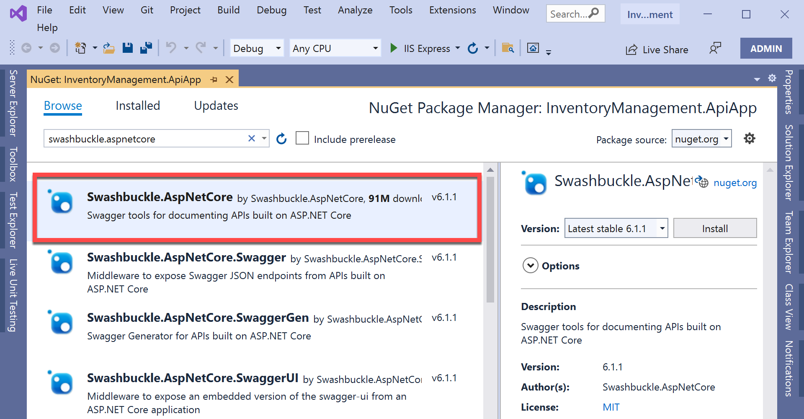Click the Save icon in toolbar
Image resolution: width=804 pixels, height=419 pixels.
(x=128, y=48)
